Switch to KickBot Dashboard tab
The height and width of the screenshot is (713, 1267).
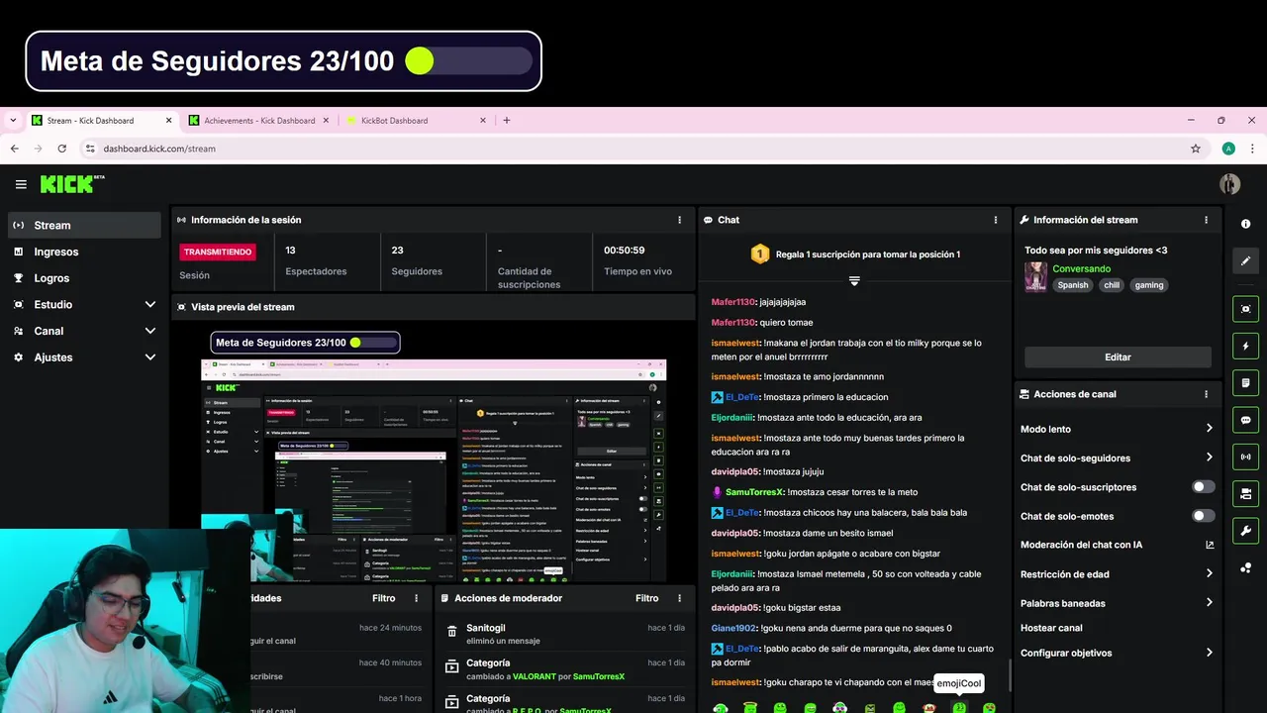pyautogui.click(x=416, y=121)
